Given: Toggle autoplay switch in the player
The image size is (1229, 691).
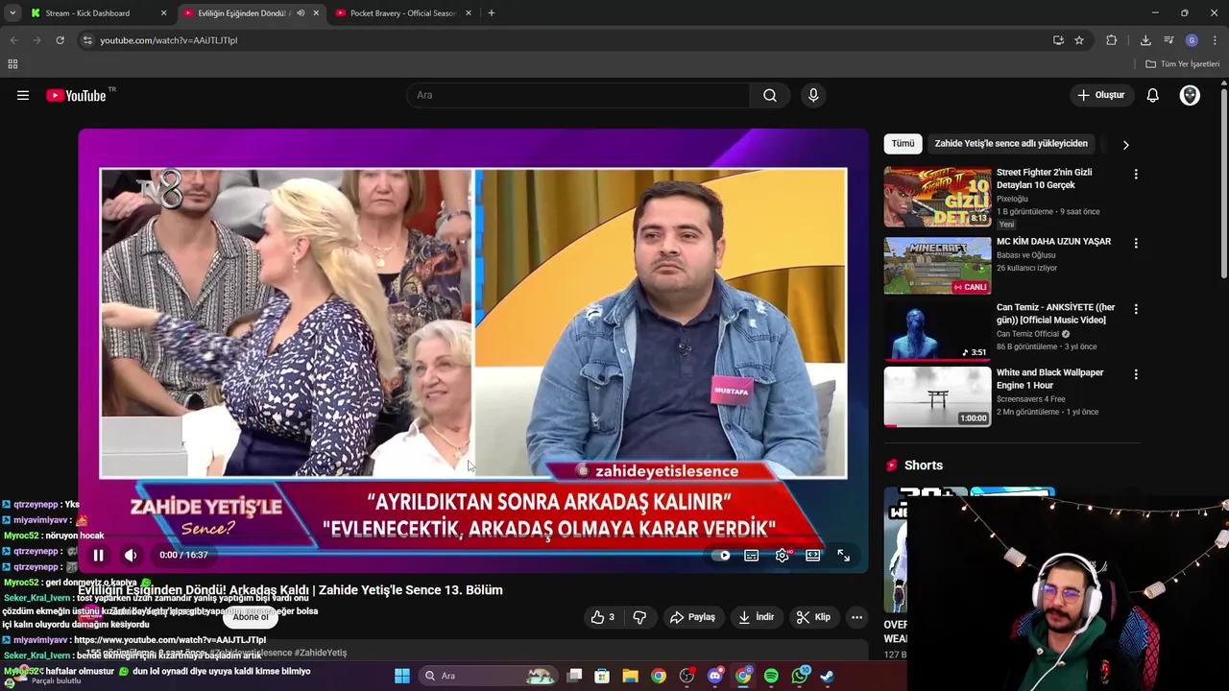Looking at the screenshot, I should click(x=721, y=555).
